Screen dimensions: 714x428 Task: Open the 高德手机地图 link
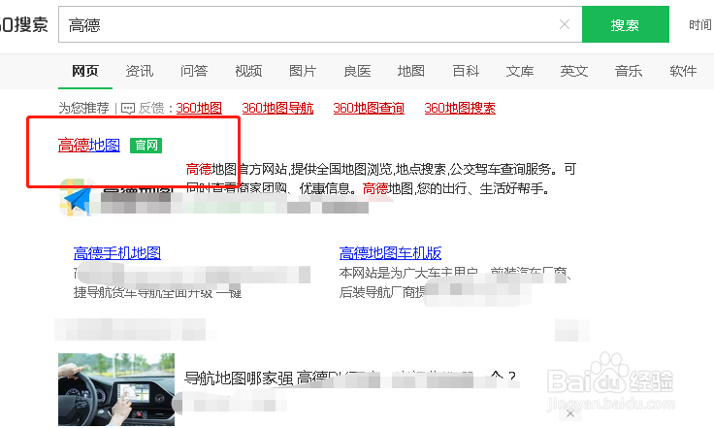[x=117, y=252]
